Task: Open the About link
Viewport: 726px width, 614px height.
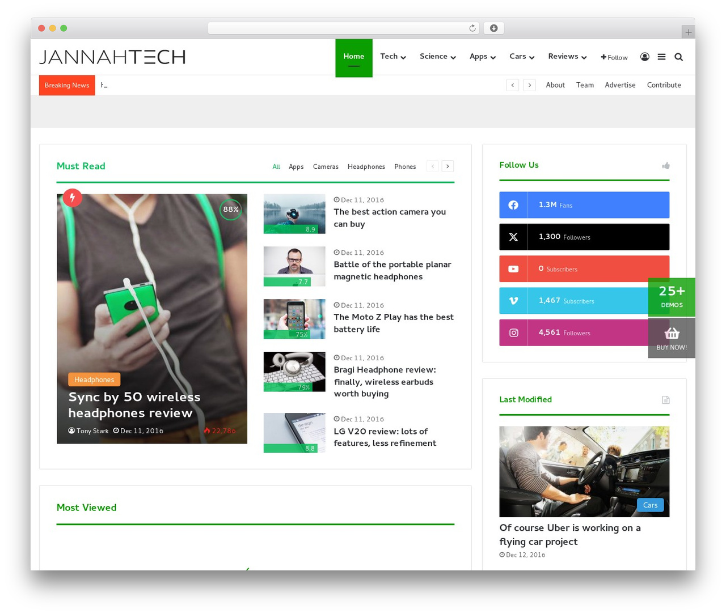Action: coord(555,85)
